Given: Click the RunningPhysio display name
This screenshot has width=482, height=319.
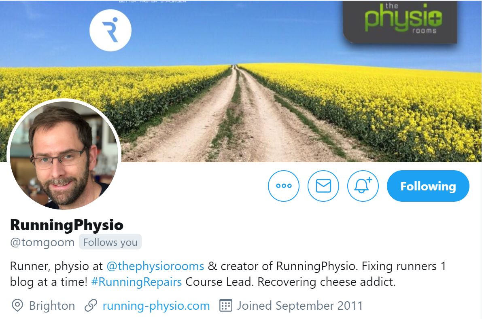Looking at the screenshot, I should 67,225.
